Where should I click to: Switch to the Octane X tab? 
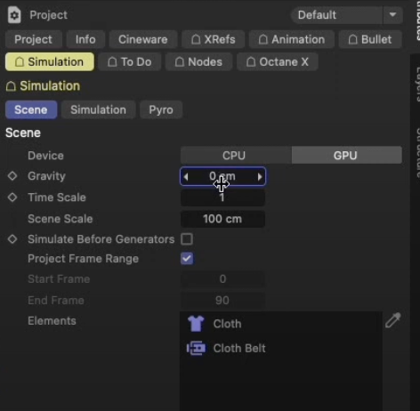tap(278, 62)
